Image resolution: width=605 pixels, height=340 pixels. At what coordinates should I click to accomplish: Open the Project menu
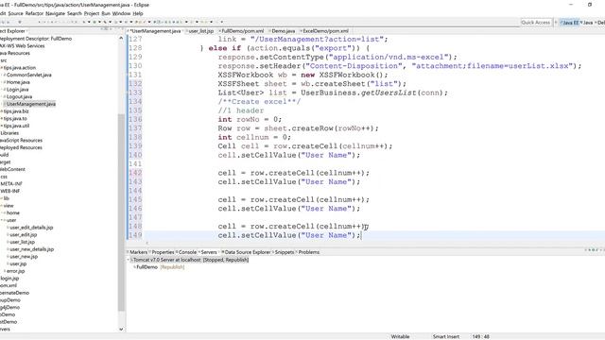(92, 13)
